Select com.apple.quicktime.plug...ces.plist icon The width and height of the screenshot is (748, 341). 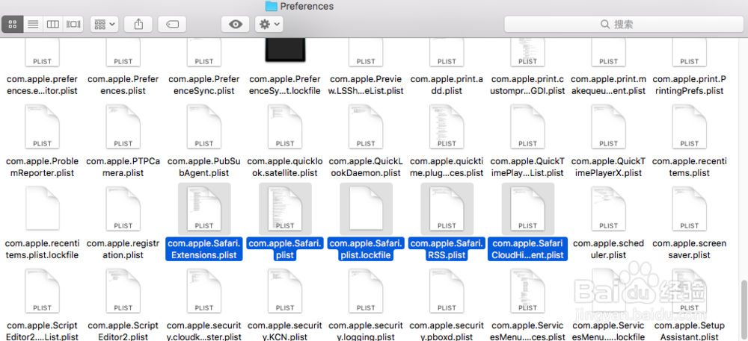point(447,126)
